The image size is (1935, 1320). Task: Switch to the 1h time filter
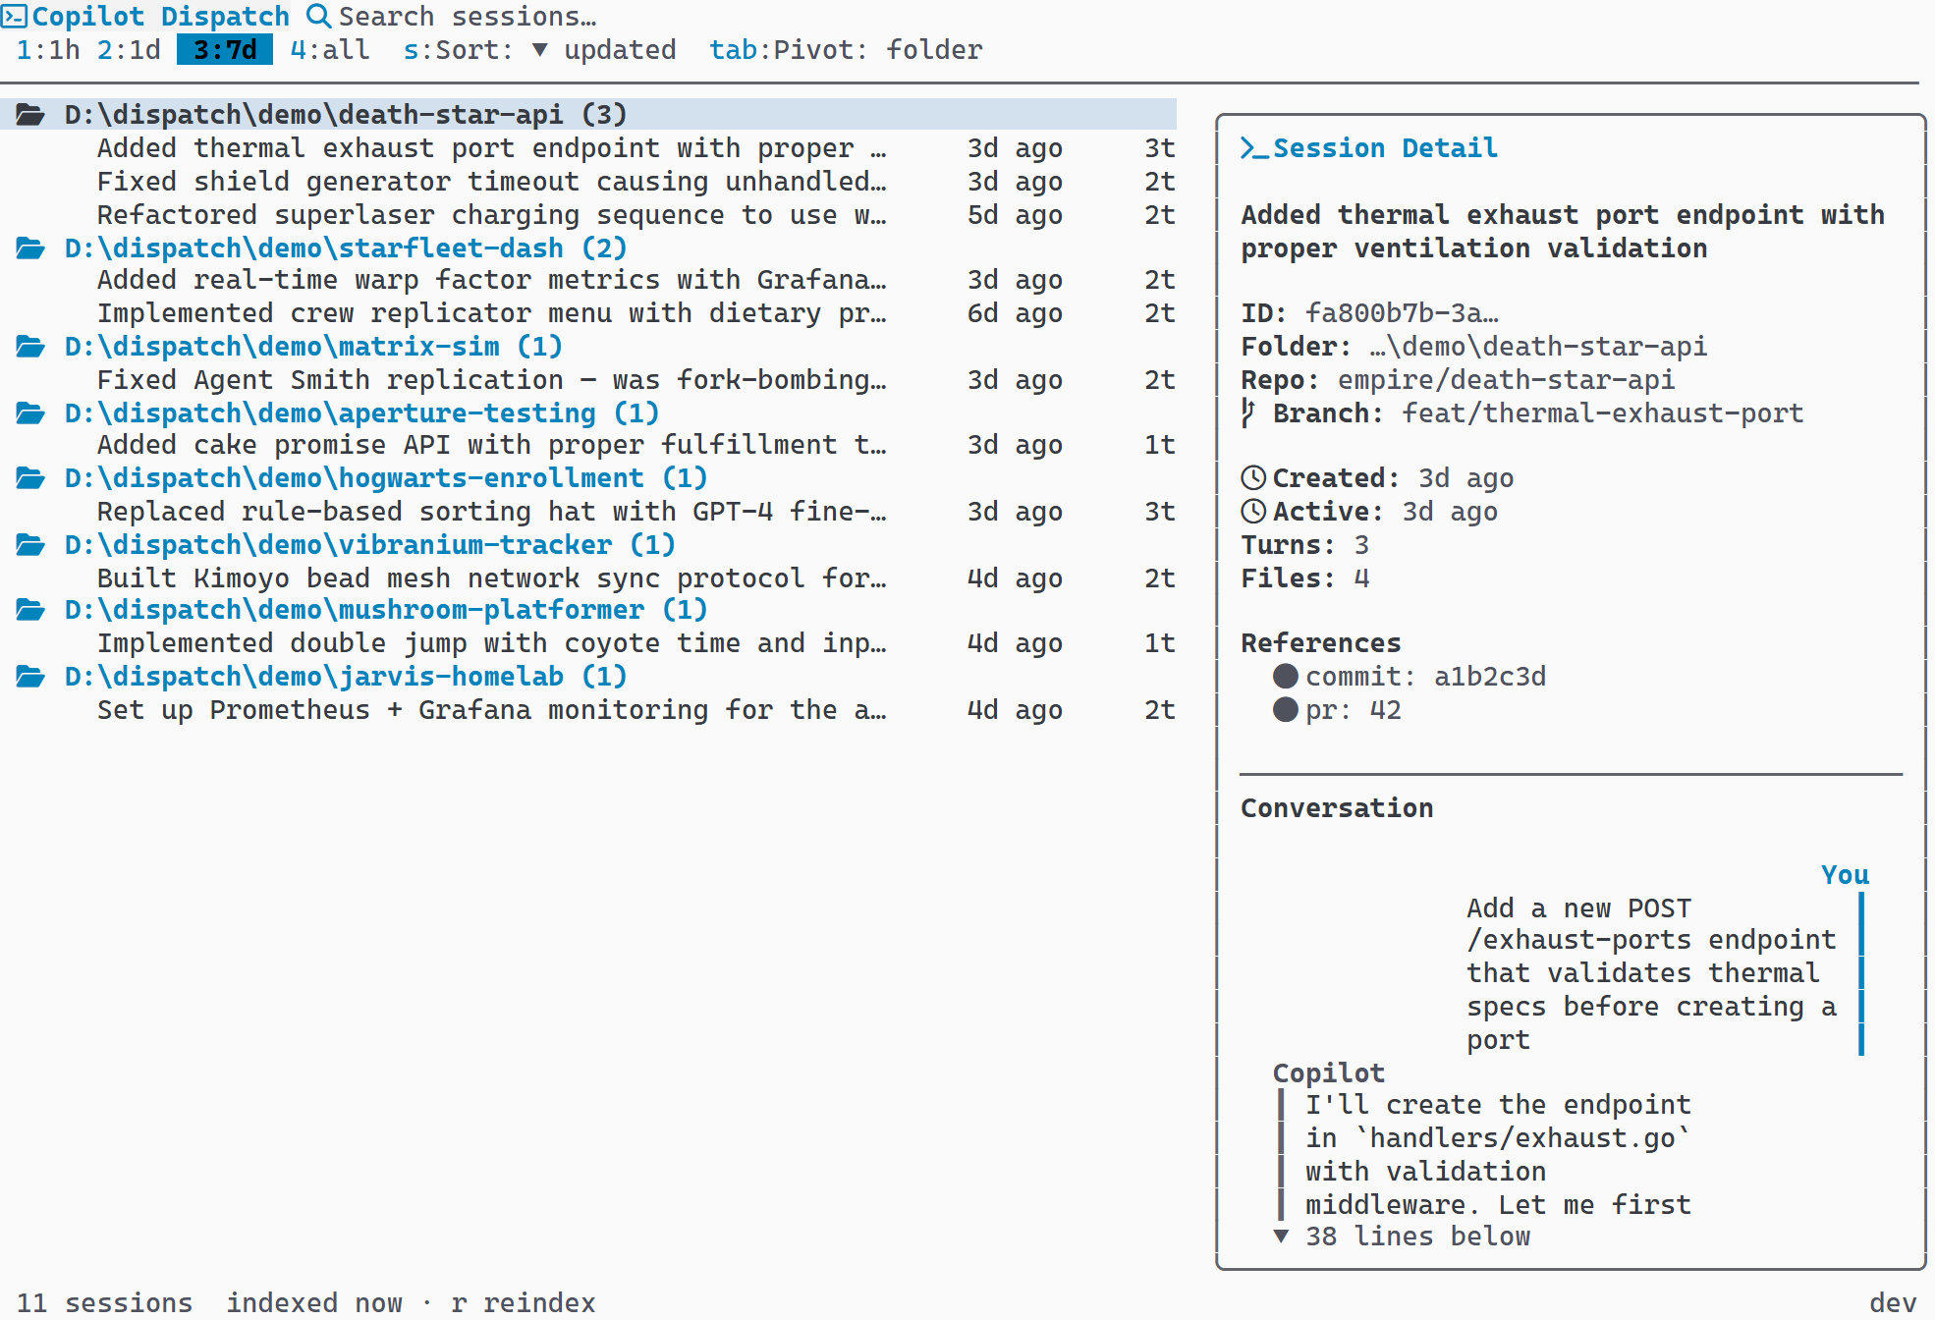[x=48, y=50]
